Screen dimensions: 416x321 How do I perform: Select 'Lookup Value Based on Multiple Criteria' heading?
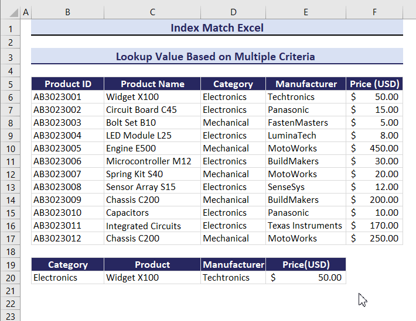click(x=217, y=57)
